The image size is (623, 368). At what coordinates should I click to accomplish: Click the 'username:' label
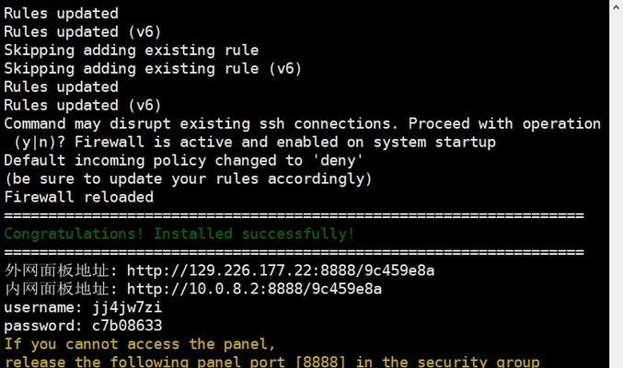[x=43, y=307]
